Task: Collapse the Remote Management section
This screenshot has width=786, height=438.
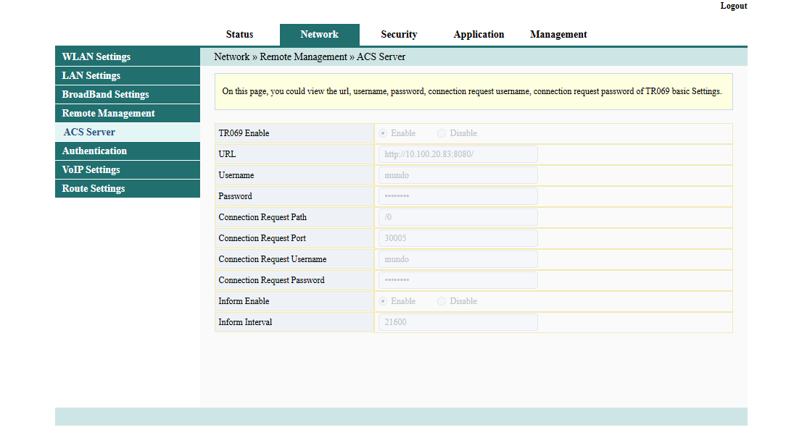Action: click(128, 113)
